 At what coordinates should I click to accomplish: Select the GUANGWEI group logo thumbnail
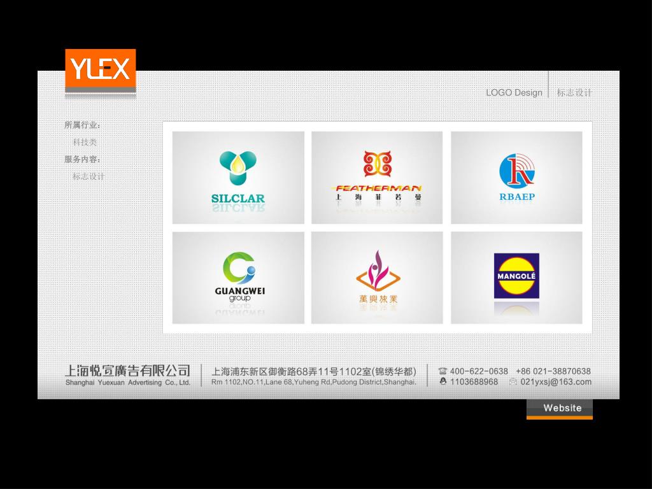click(238, 278)
